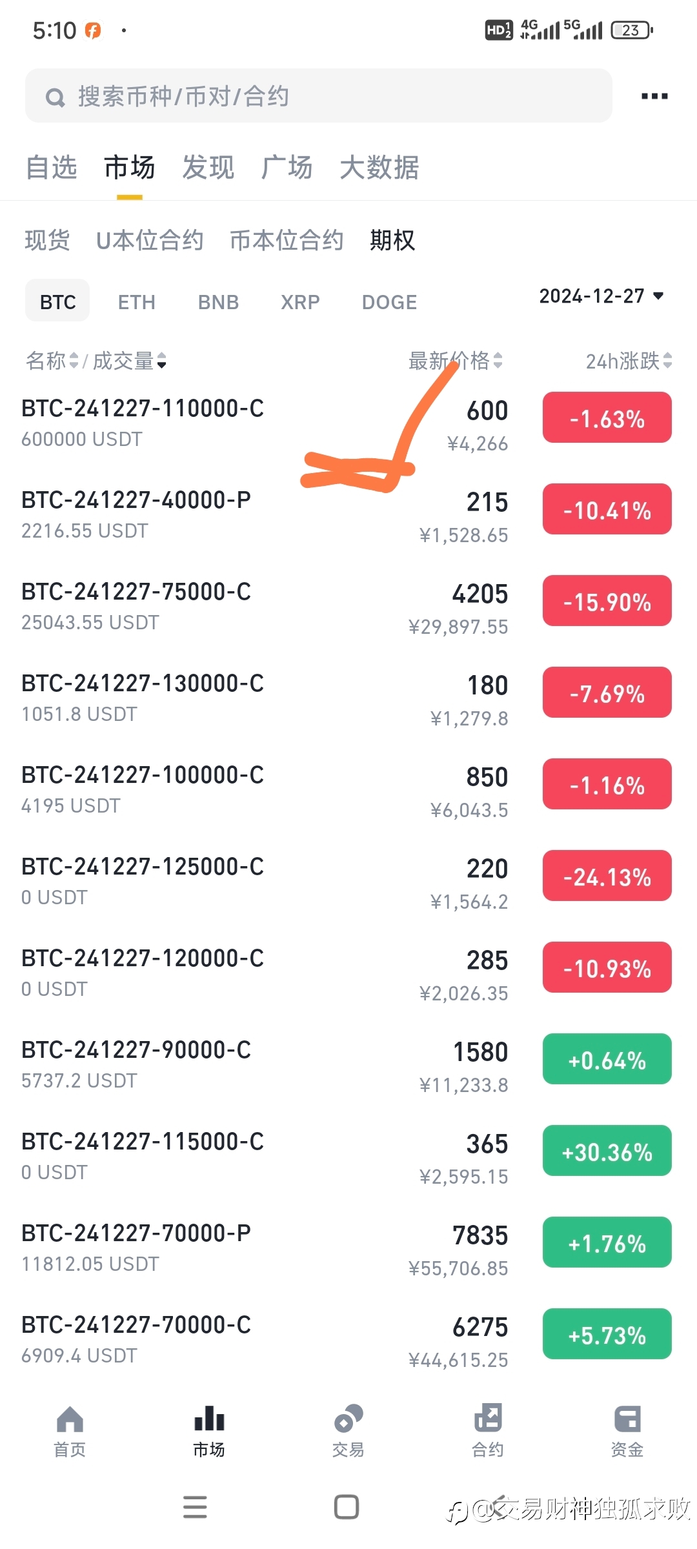Tap the Android home square button
Screen dimensions: 697x1549
[x=347, y=1506]
